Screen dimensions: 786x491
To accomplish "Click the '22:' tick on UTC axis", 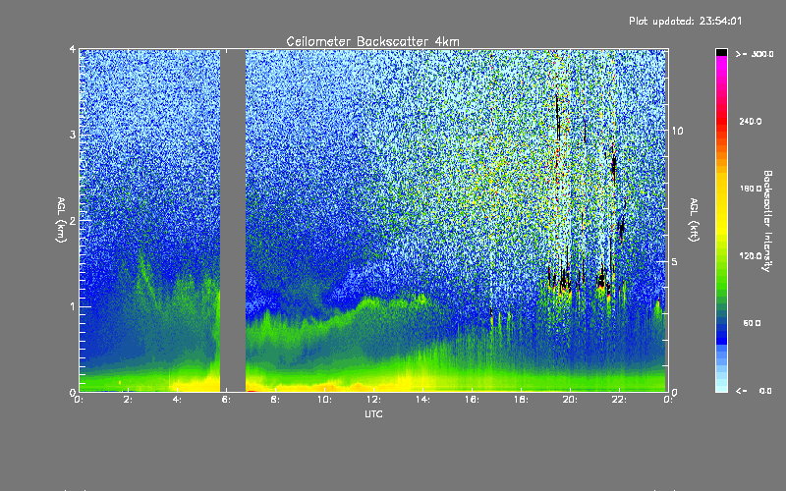I will pyautogui.click(x=619, y=400).
